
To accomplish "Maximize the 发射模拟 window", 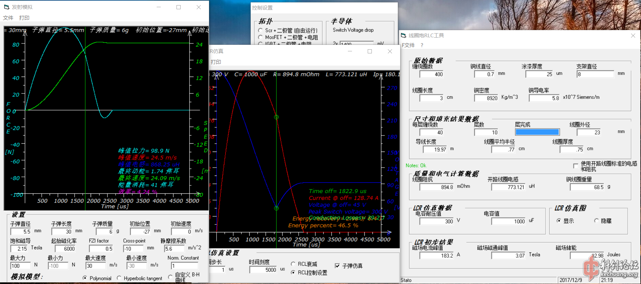I will click(179, 7).
